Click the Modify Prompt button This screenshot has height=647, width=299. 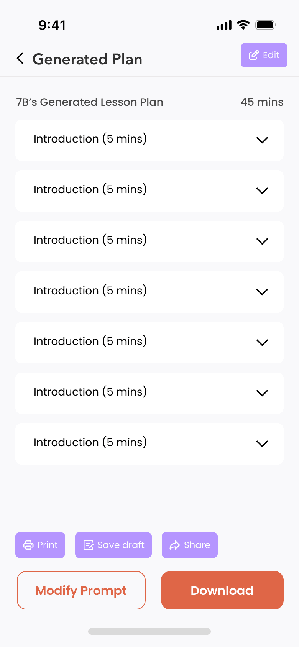click(x=81, y=590)
